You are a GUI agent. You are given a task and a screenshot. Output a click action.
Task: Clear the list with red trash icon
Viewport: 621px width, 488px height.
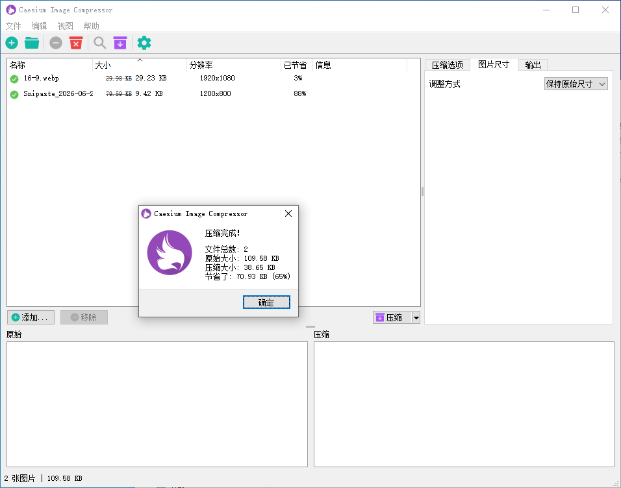tap(75, 43)
